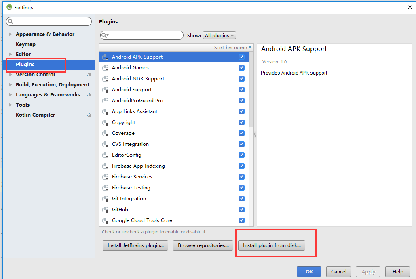This screenshot has width=416, height=279.
Task: Expand the Appearance & Behavior section
Action: click(11, 34)
